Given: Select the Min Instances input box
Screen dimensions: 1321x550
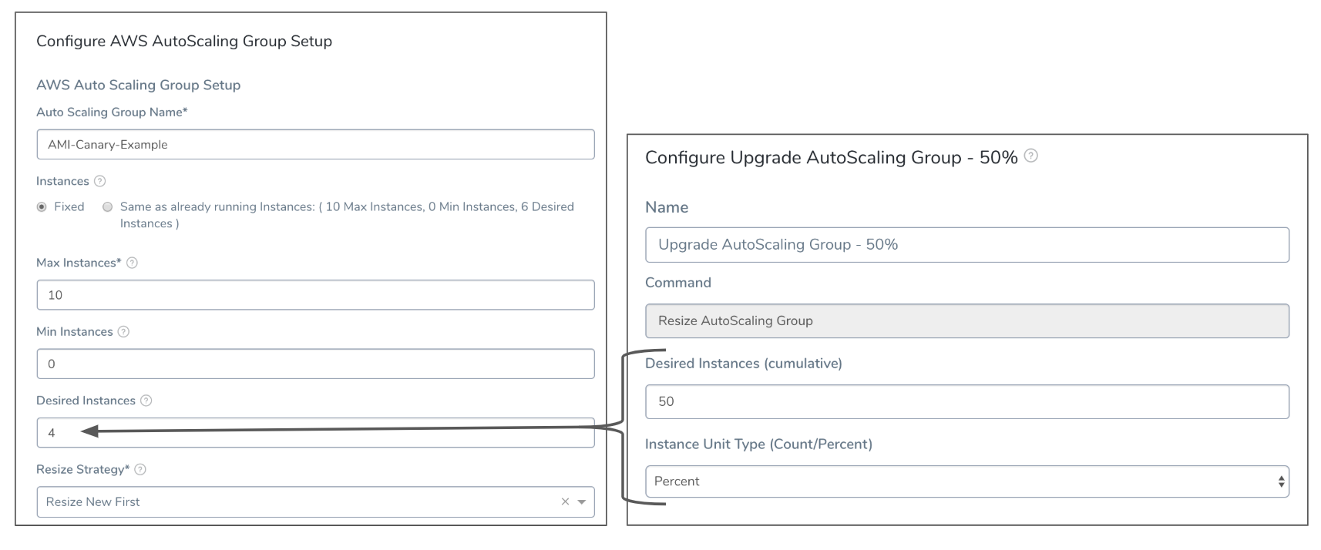Looking at the screenshot, I should click(x=315, y=364).
